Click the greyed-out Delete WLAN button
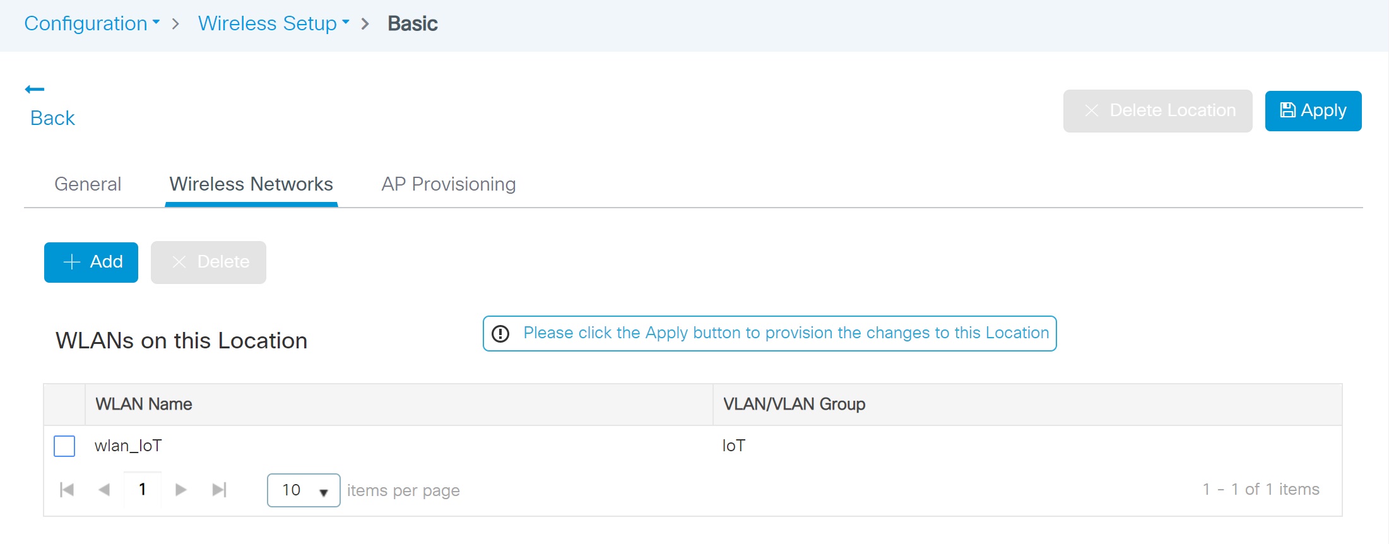This screenshot has width=1389, height=544. (208, 263)
